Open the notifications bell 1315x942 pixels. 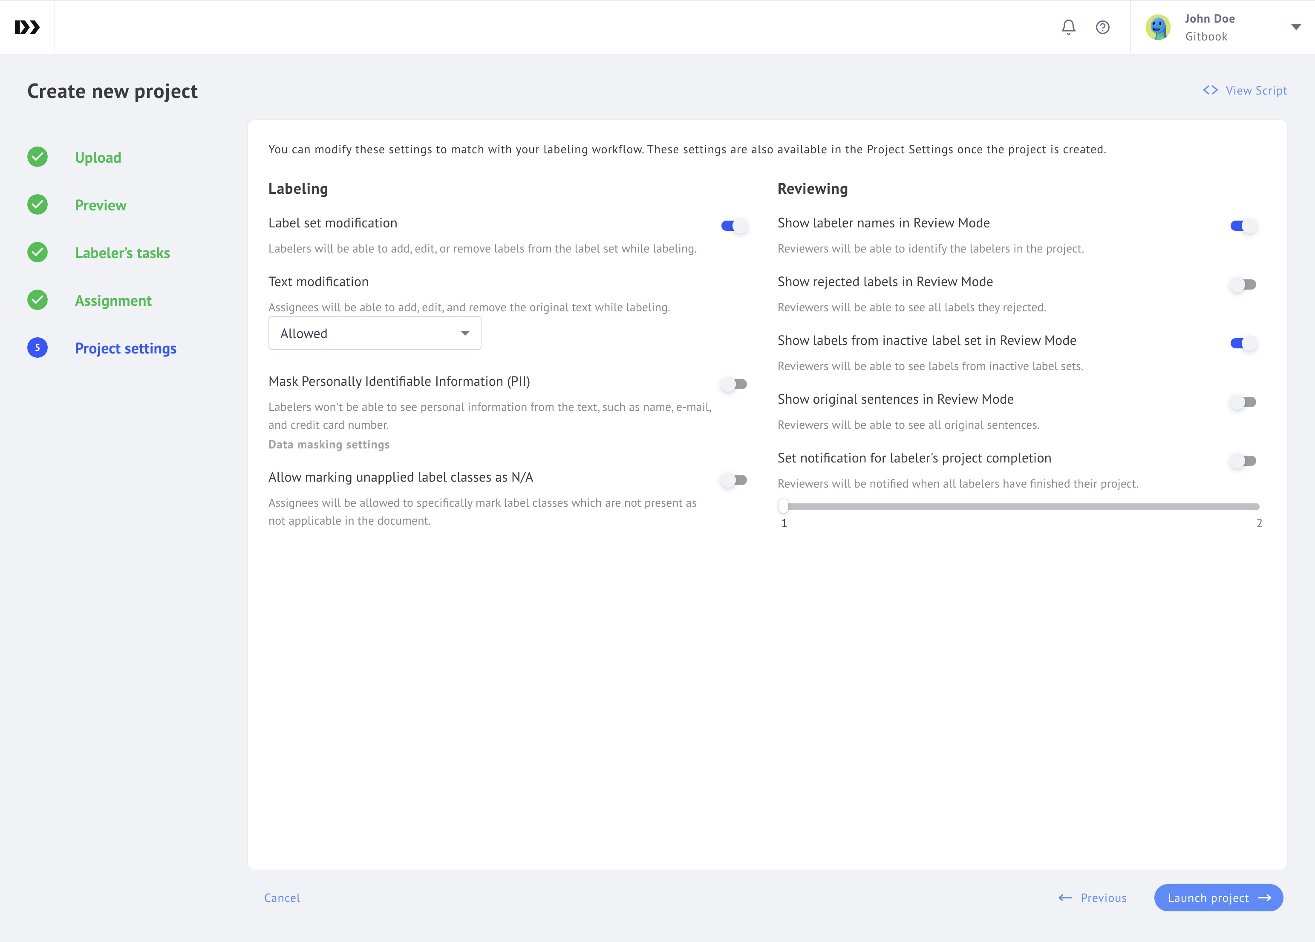[1068, 27]
